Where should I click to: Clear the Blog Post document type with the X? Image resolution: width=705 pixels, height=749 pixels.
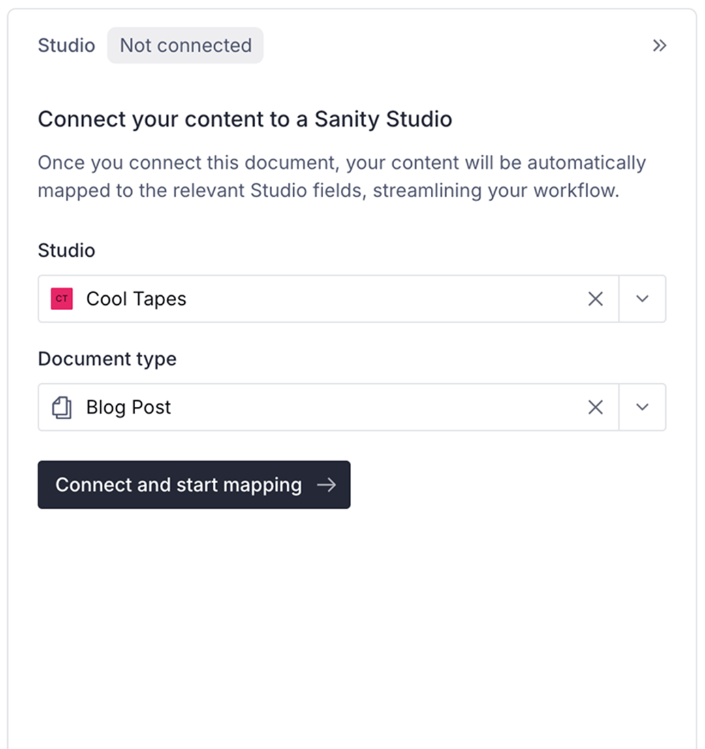[x=595, y=407]
